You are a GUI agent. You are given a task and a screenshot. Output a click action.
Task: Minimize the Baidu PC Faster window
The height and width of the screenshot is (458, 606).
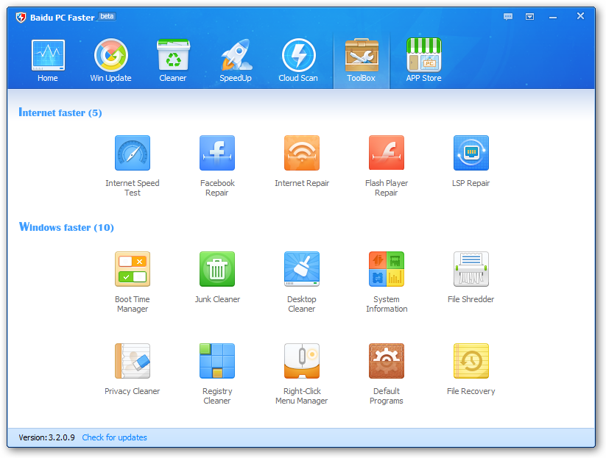pos(553,17)
